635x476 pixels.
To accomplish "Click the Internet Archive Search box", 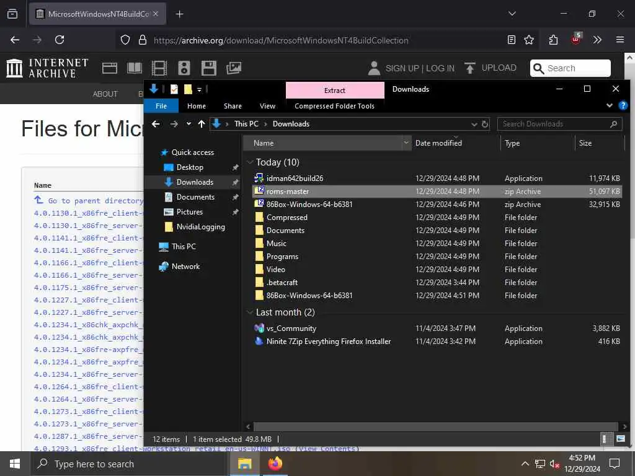I will tap(571, 68).
